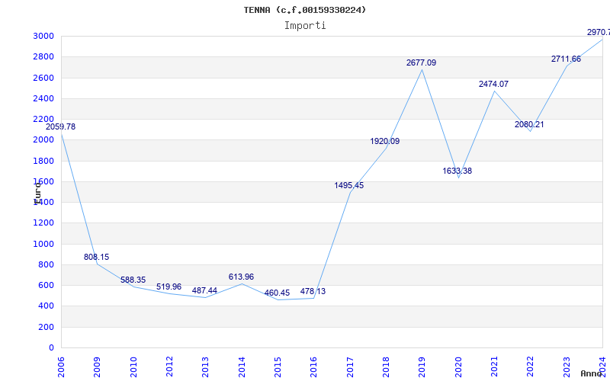Click the x-axis year 2013

coord(205,367)
